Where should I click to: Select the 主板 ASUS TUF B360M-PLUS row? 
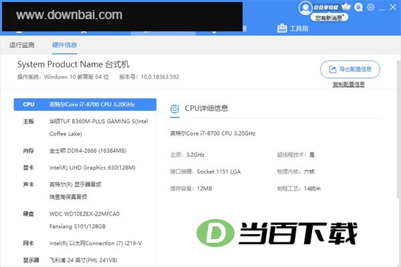(x=85, y=127)
